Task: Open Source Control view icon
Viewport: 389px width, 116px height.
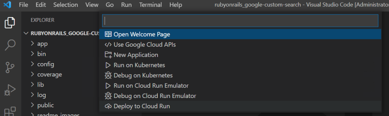Action: point(10,68)
